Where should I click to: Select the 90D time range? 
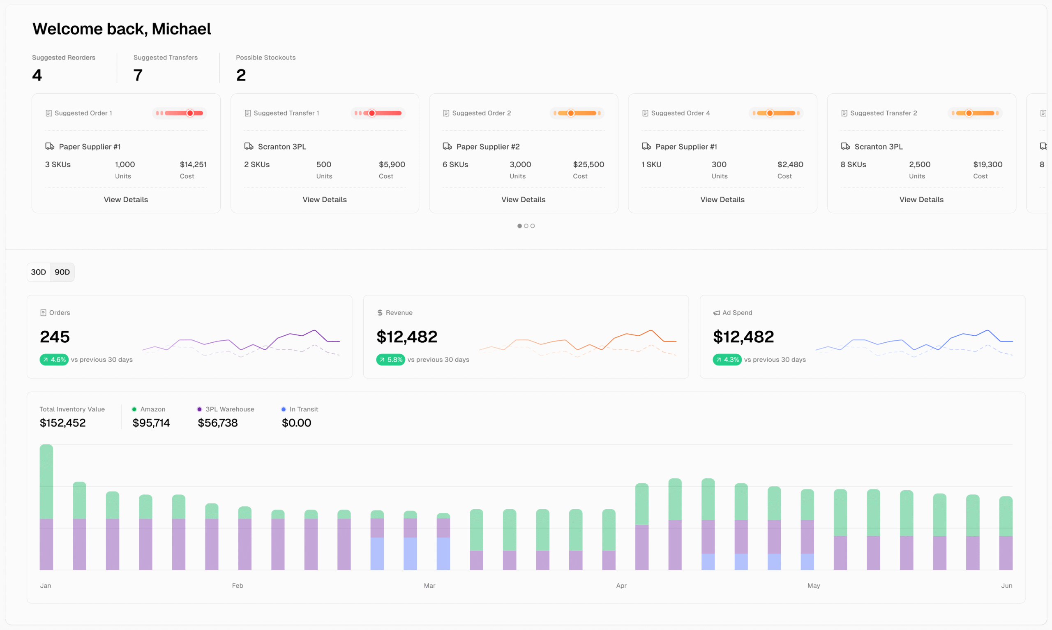62,272
